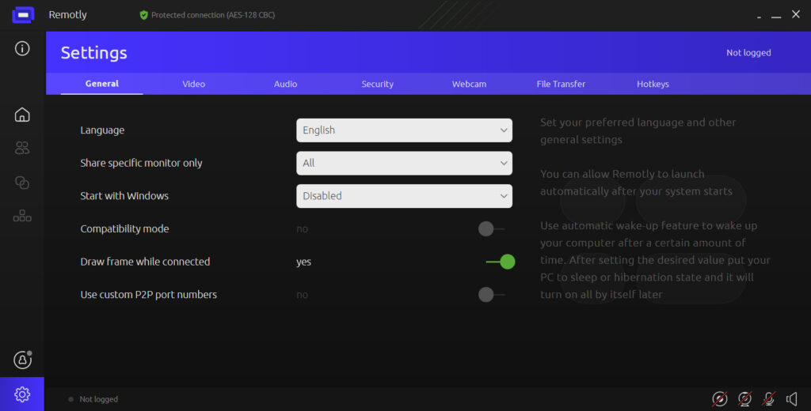Click the Remotly title text

pyautogui.click(x=68, y=15)
